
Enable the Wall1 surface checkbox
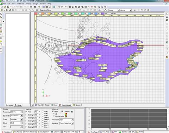coord(42,111)
